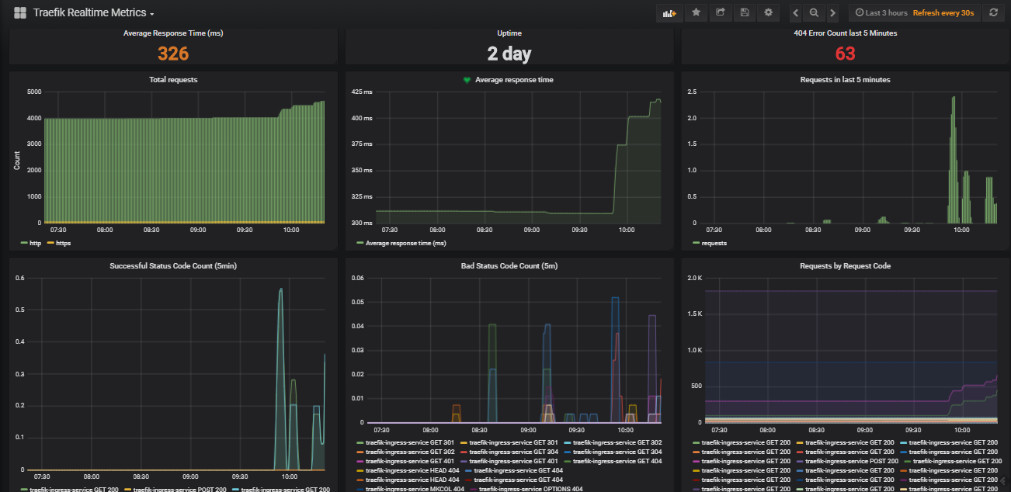
Task: Click the green heart alert icon
Action: click(x=467, y=80)
